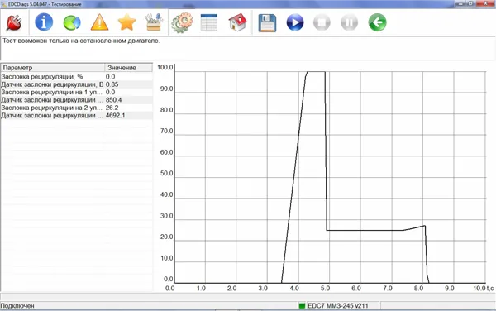Click the gears settings icon
This screenshot has height=311, width=496.
(182, 22)
